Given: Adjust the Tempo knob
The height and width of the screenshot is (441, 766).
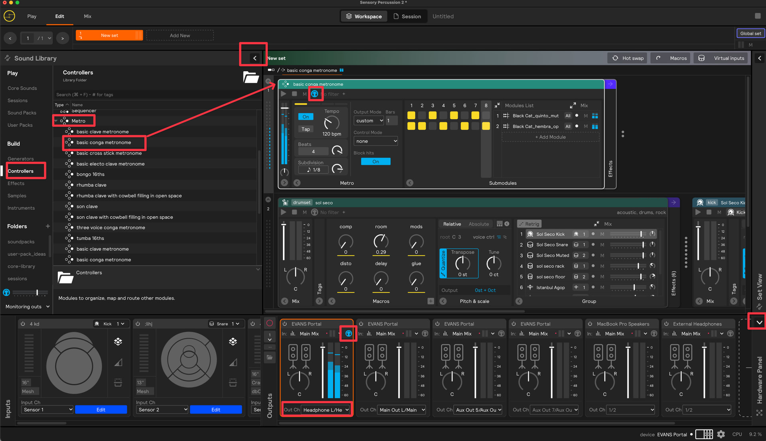Looking at the screenshot, I should pyautogui.click(x=332, y=123).
